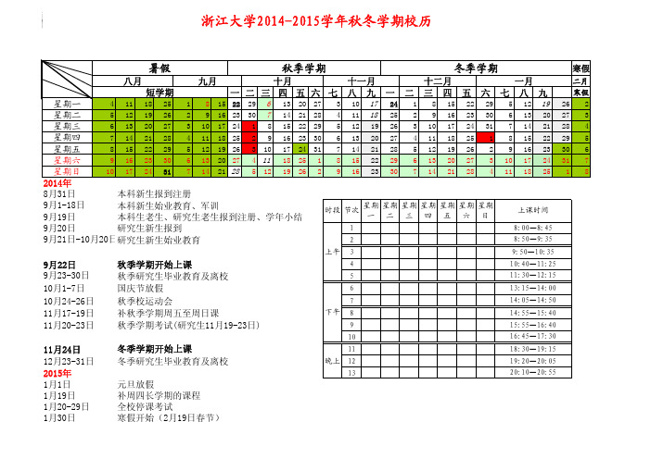Viewport: 651px width, 459px height.
Task: Click the 十二月 month header
Action: [x=438, y=81]
